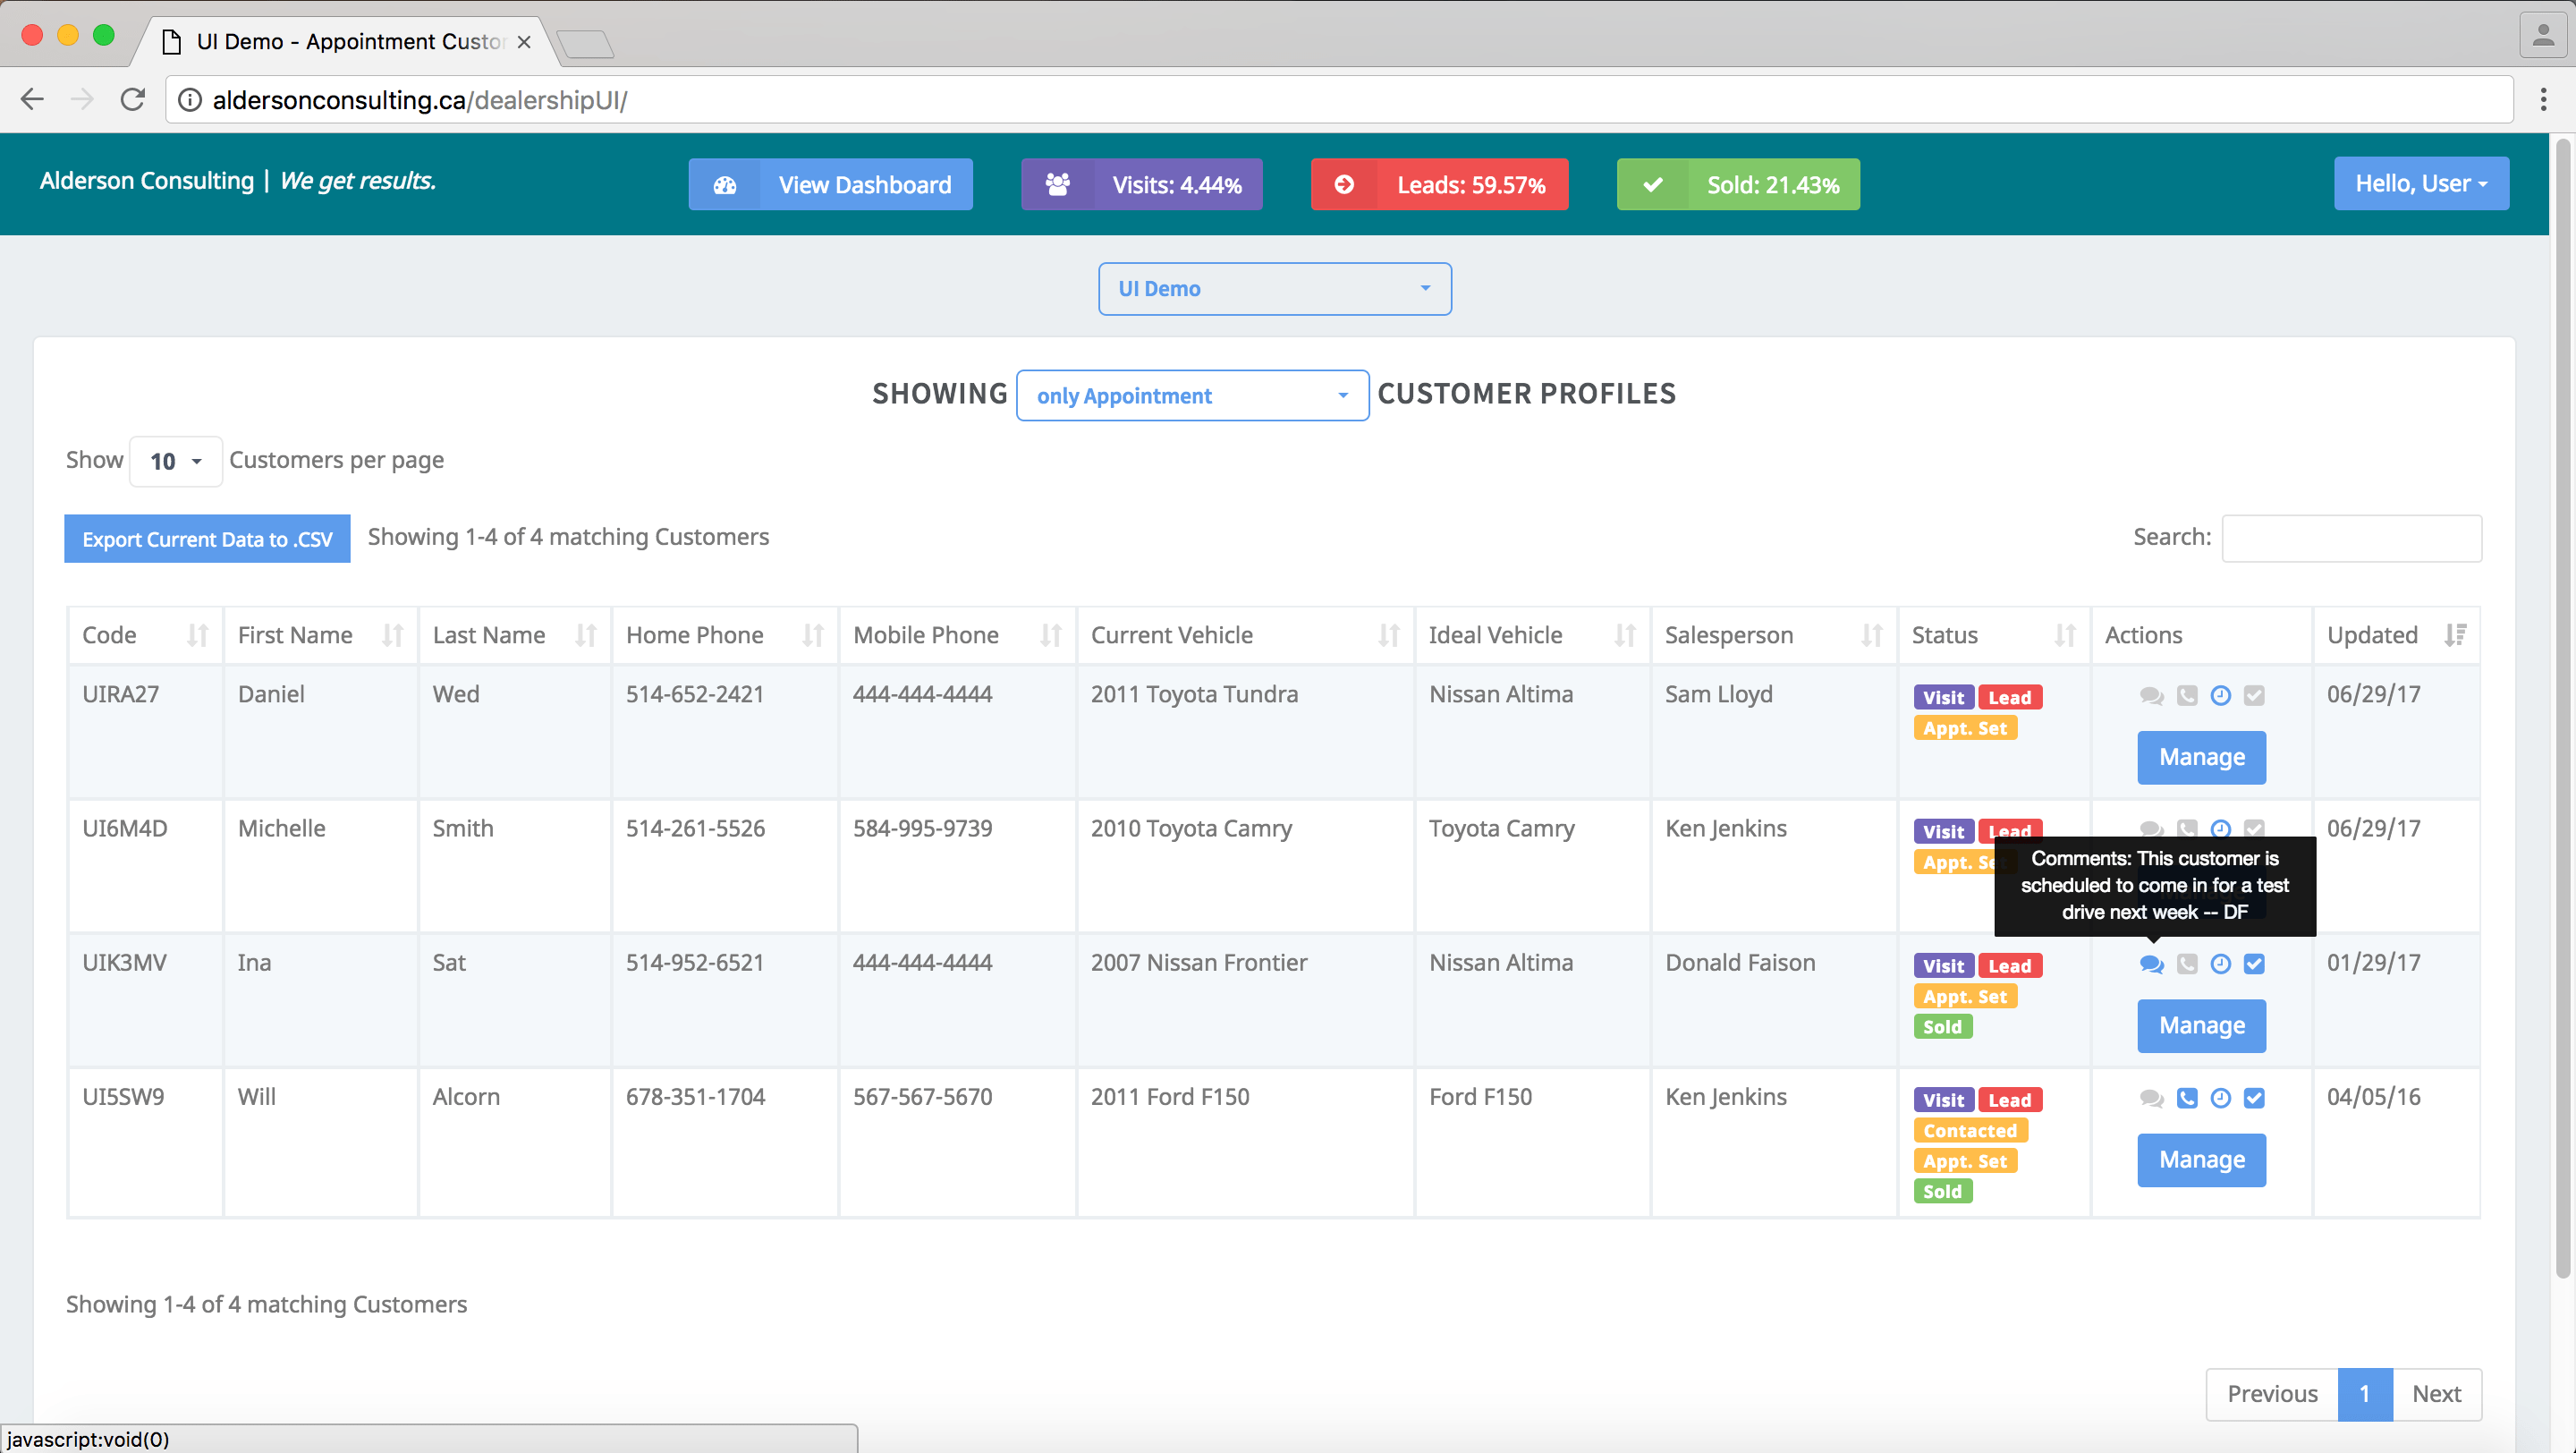Toggle the checked box in Will Alcorn's row
Screen dimensions: 2576x1453
click(2254, 1098)
